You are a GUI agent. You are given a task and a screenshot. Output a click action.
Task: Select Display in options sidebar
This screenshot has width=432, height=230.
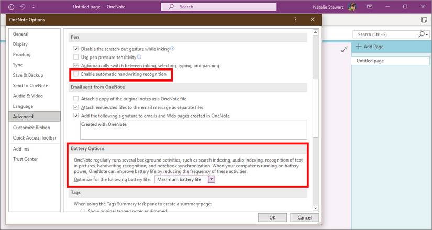[x=35, y=44]
